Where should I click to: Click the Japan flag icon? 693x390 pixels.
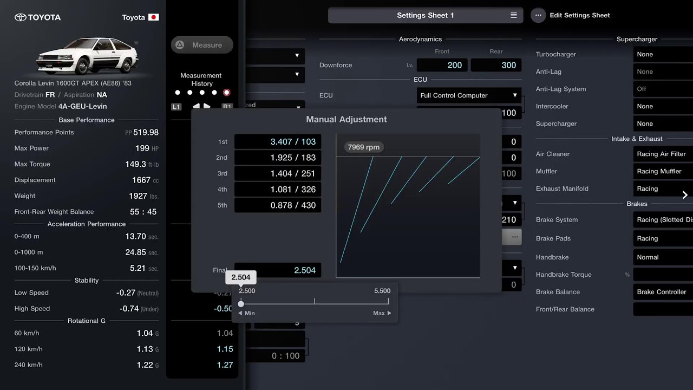(x=153, y=17)
